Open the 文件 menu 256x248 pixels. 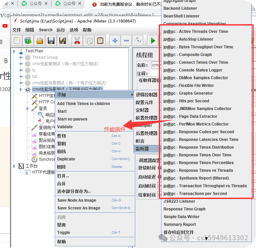(x=17, y=30)
